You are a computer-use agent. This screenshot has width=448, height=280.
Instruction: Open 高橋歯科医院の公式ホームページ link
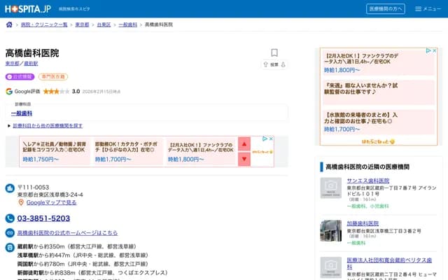click(x=67, y=232)
